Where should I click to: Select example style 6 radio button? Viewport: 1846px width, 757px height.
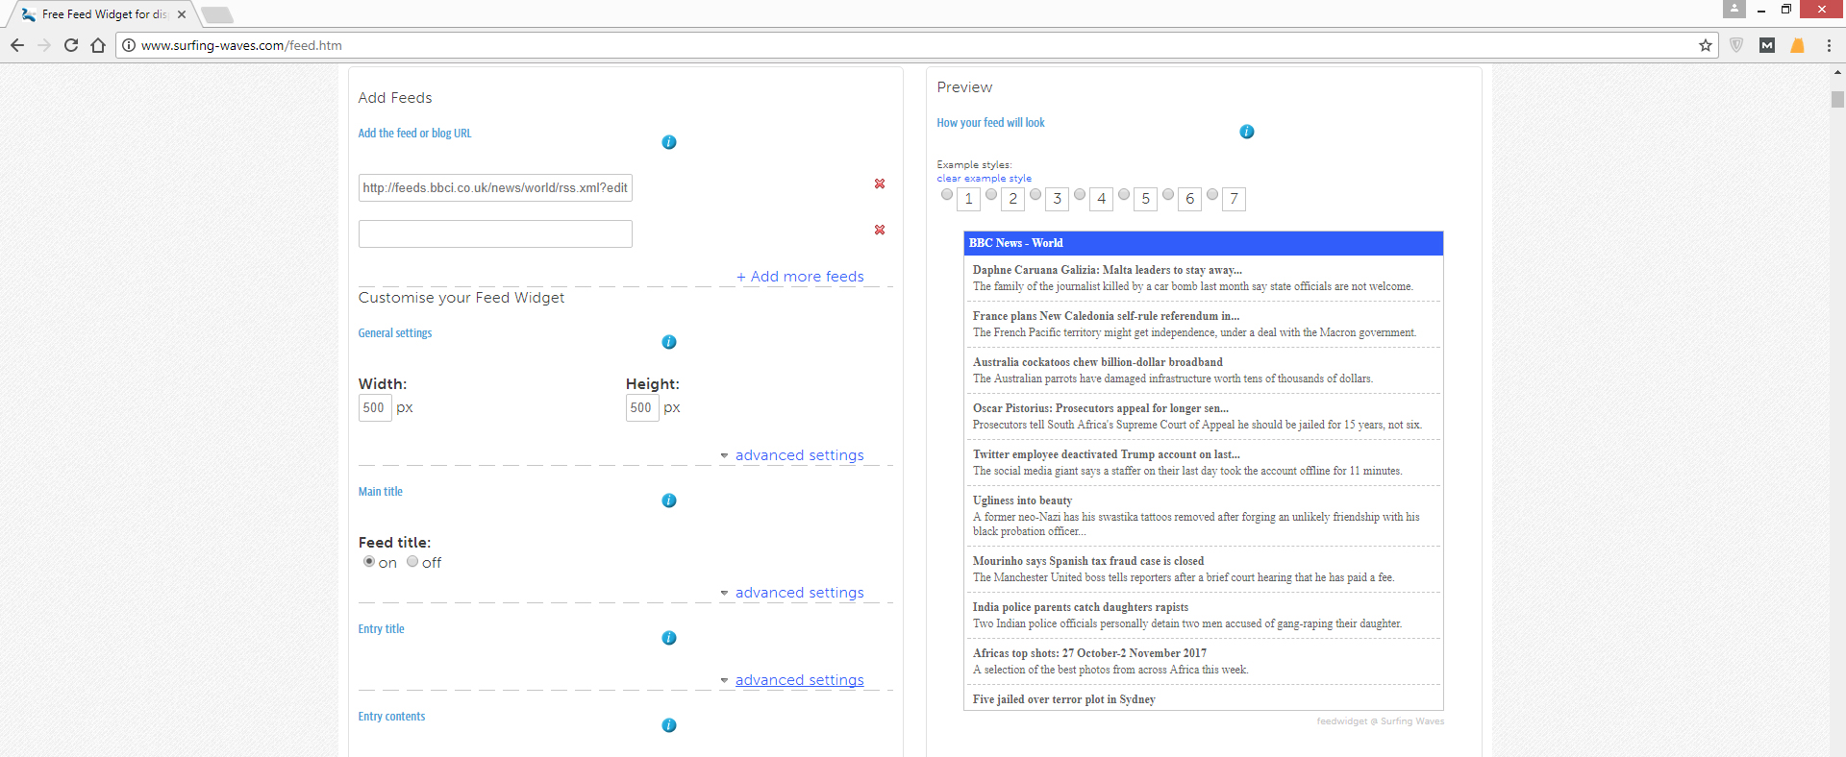[x=1168, y=194]
